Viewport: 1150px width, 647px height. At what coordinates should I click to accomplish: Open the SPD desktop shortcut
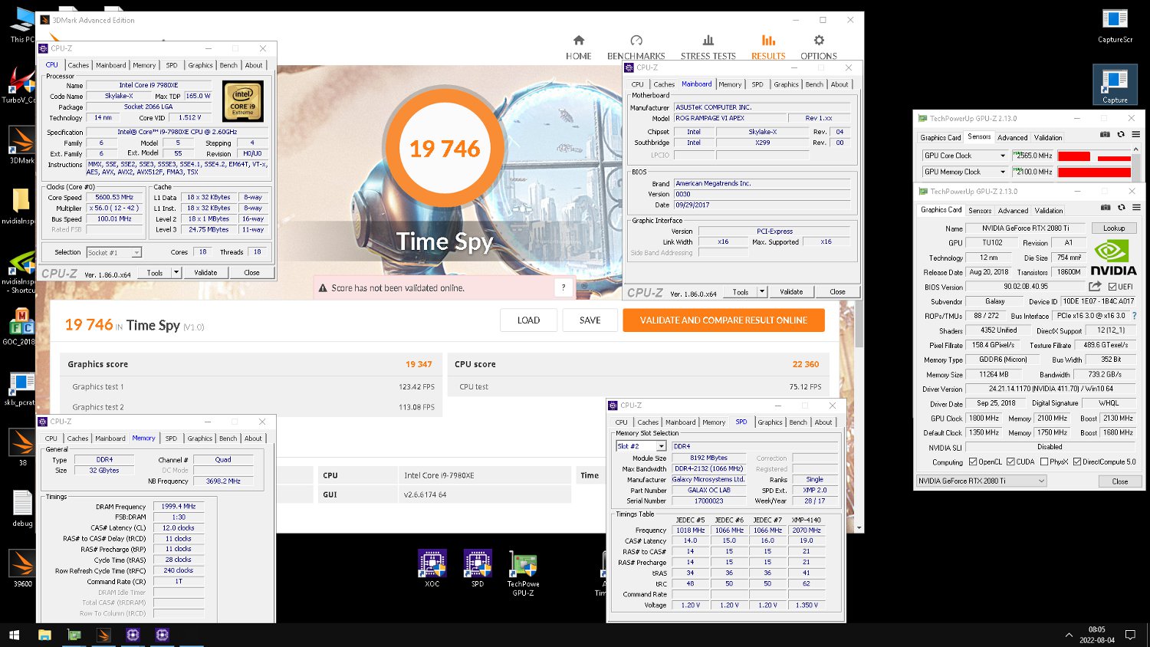(x=478, y=568)
